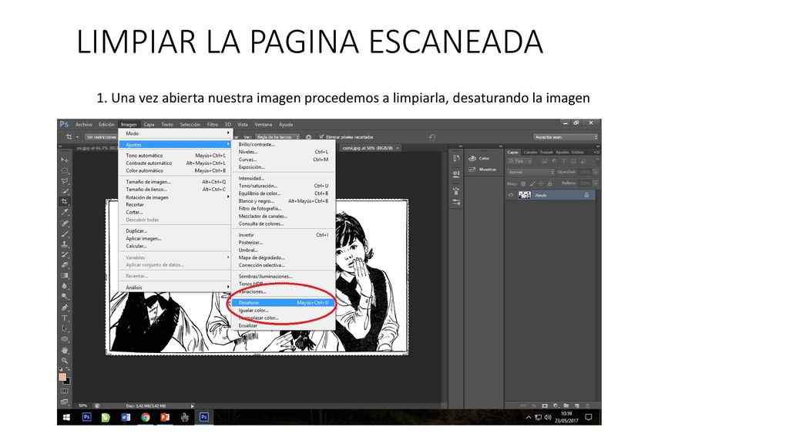Screen dimensions: 789x444
Task: Create a new layer from Layers panel footer
Action: [576, 405]
